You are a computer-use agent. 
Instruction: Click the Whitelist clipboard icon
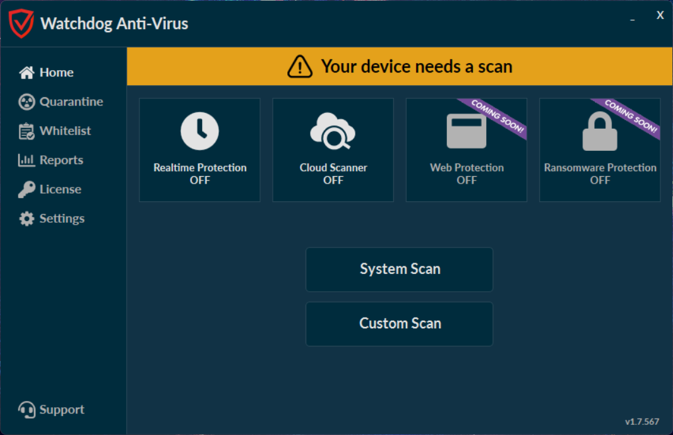pos(27,131)
